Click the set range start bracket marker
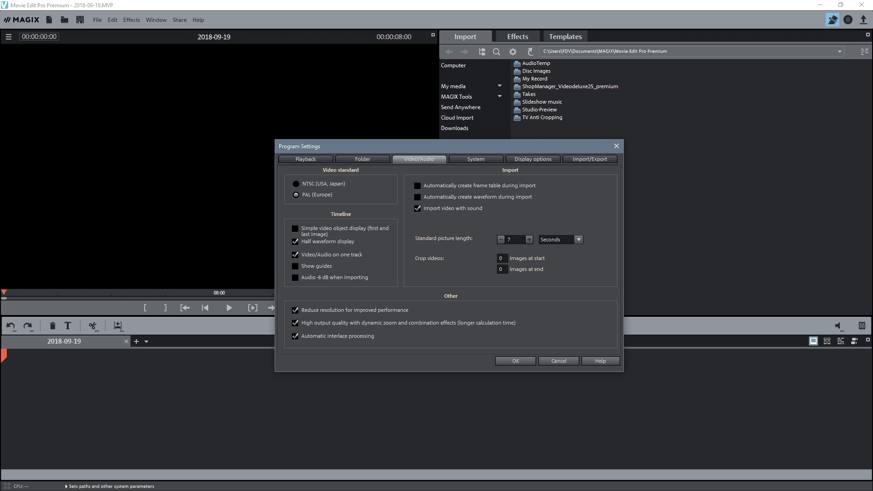873x491 pixels. 145,308
